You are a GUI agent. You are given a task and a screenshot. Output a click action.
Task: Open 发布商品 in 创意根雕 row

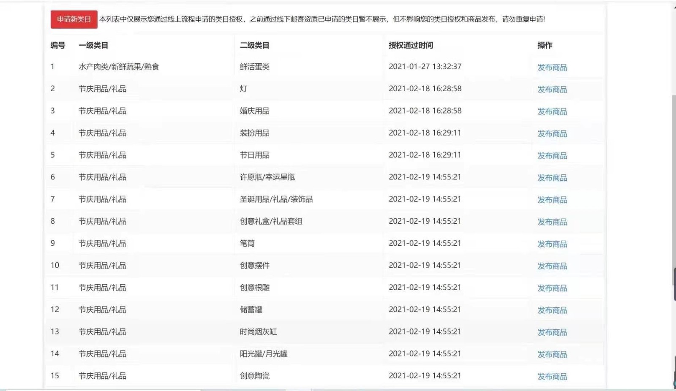coord(552,288)
